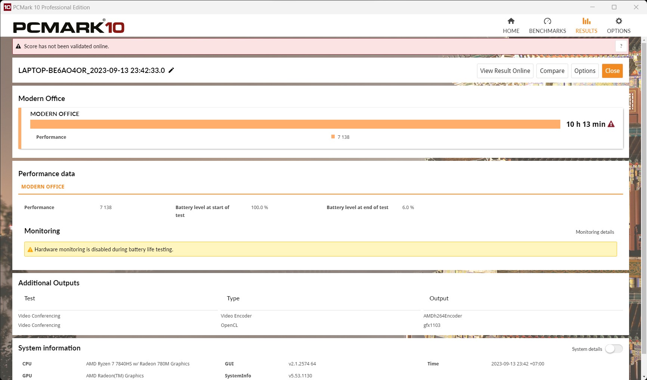Click 'Battery level at end of test' label
The image size is (647, 380).
point(357,207)
